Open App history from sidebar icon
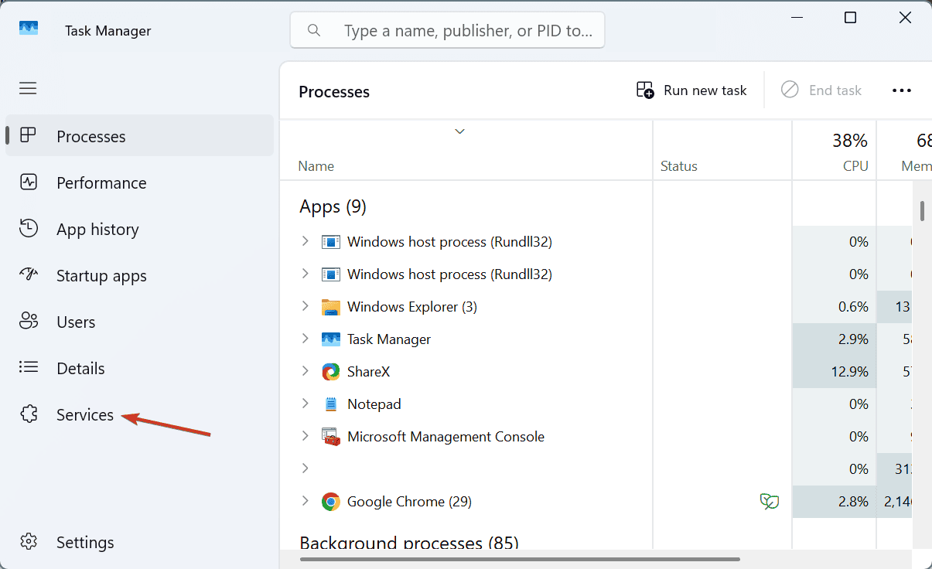The image size is (932, 569). 29,229
